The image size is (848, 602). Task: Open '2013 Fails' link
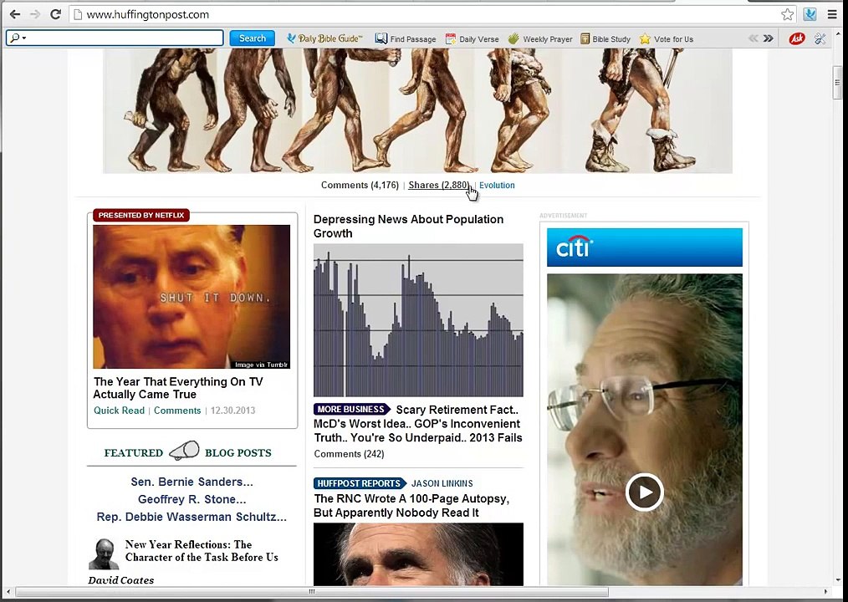(496, 437)
